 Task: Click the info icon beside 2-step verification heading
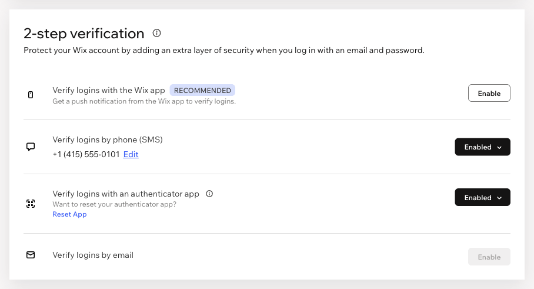[x=156, y=33]
